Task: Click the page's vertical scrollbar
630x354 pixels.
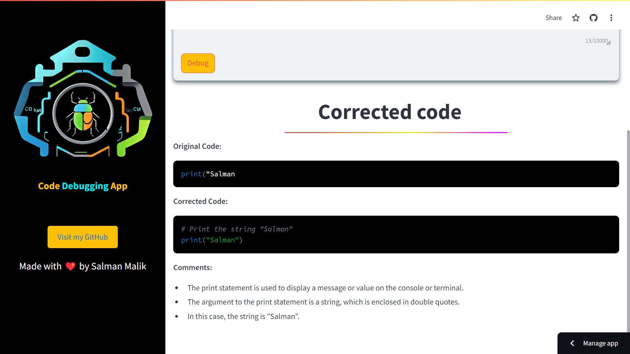Action: point(628,229)
